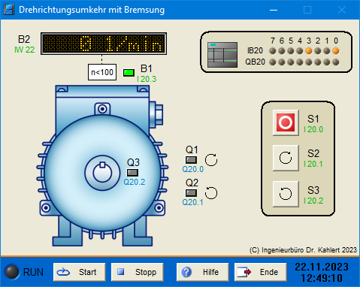360x287 pixels.
Task: Activate the S3 counter-clockwise rotation pushbutton
Action: [x=286, y=194]
